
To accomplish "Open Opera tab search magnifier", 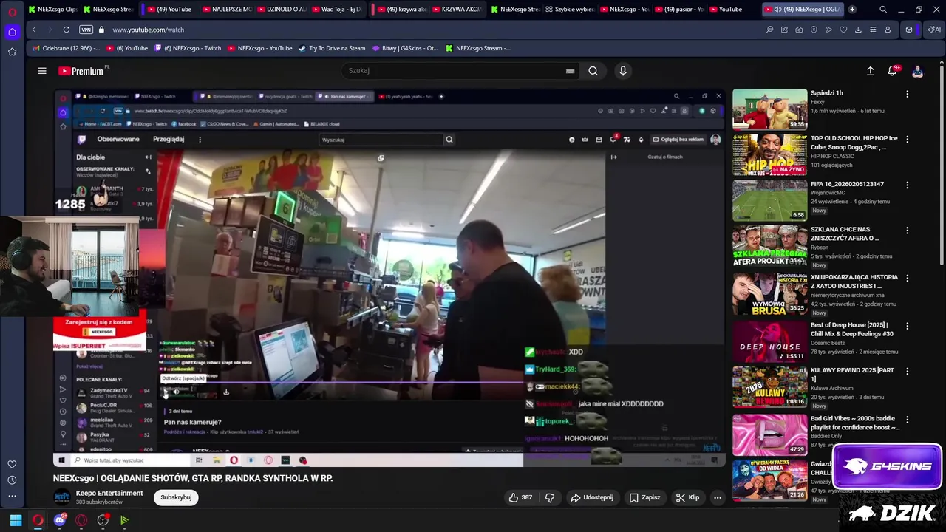I will [883, 10].
